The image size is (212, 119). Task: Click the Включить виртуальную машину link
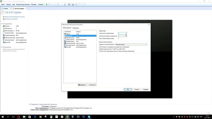pyautogui.click(x=15, y=17)
